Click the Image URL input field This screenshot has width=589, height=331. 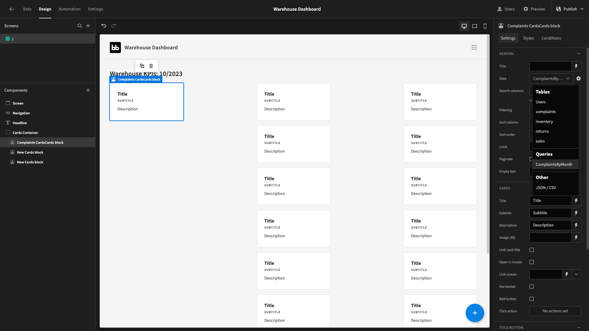[x=551, y=238]
